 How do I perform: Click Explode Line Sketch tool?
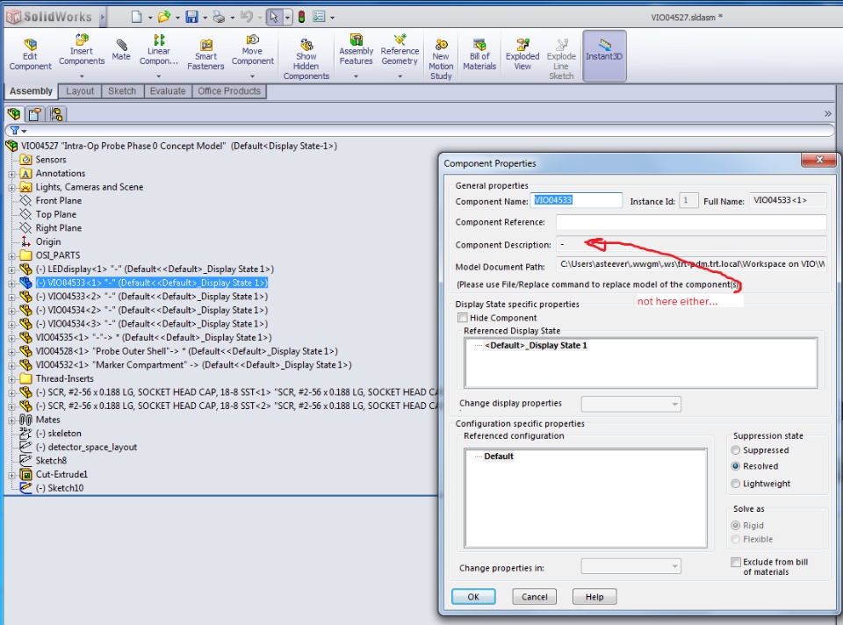point(561,59)
